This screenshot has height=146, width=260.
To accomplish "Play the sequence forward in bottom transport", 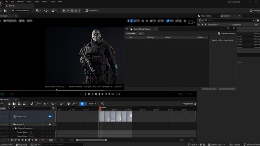I will [26, 140].
